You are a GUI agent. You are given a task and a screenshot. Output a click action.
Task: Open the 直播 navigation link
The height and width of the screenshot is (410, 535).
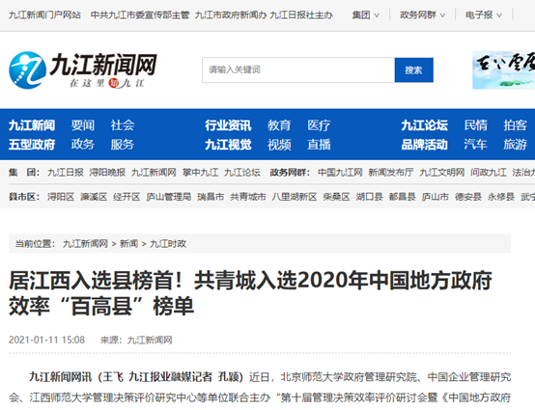pos(319,145)
